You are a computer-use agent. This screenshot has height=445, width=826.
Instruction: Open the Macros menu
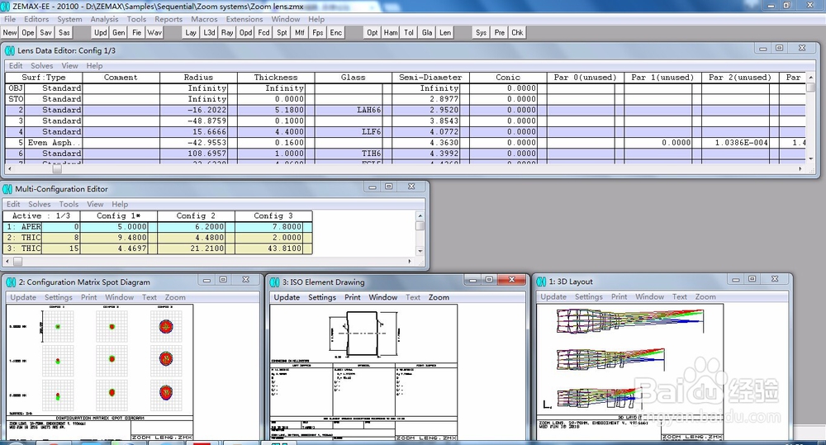(204, 19)
